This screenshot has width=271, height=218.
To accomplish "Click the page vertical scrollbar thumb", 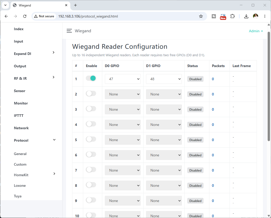I will coord(269,86).
